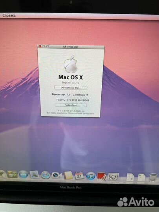Open iCal calendar icon showing 21

click(79, 175)
